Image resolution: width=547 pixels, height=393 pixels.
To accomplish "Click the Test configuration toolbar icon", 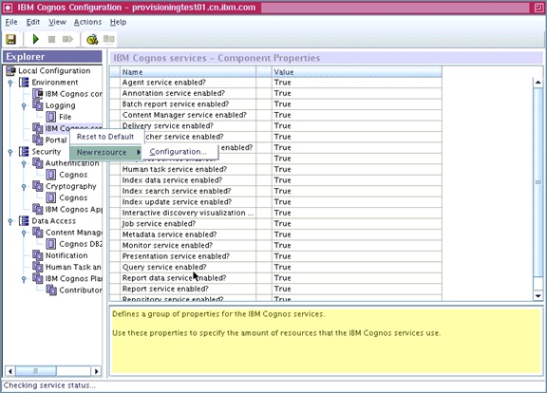I will point(92,40).
